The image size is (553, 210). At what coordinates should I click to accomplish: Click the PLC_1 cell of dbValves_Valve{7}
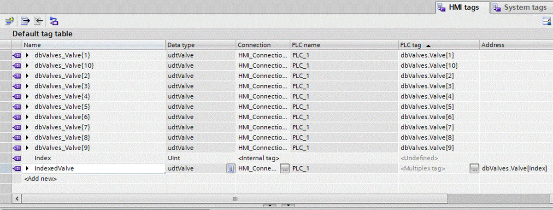point(344,127)
